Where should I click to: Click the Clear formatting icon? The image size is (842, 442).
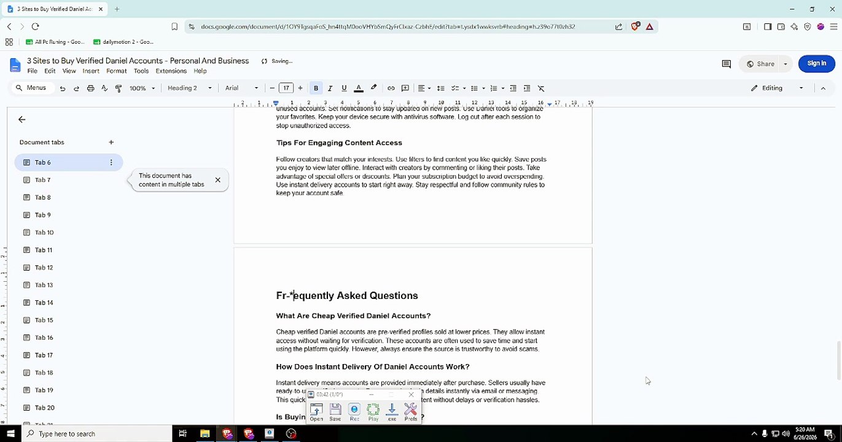[x=541, y=88]
